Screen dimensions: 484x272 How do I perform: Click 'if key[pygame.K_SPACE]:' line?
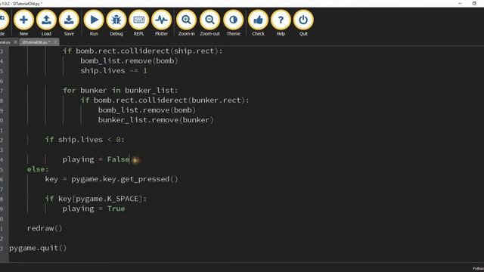click(x=96, y=199)
